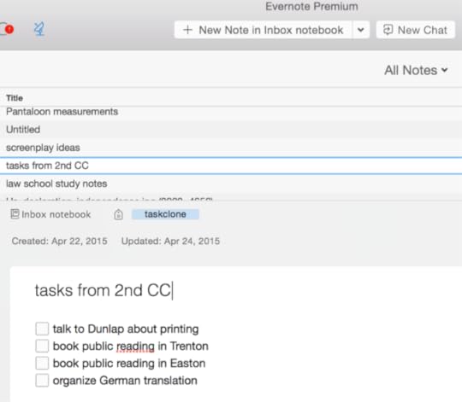Click the notebook icon beside Inbox notebook
462x402 pixels.
click(x=15, y=214)
